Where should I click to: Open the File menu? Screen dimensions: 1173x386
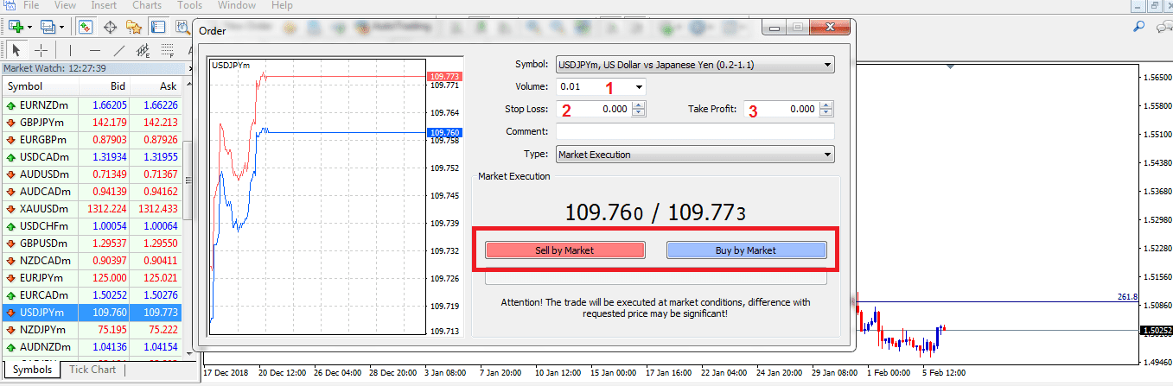click(x=32, y=5)
